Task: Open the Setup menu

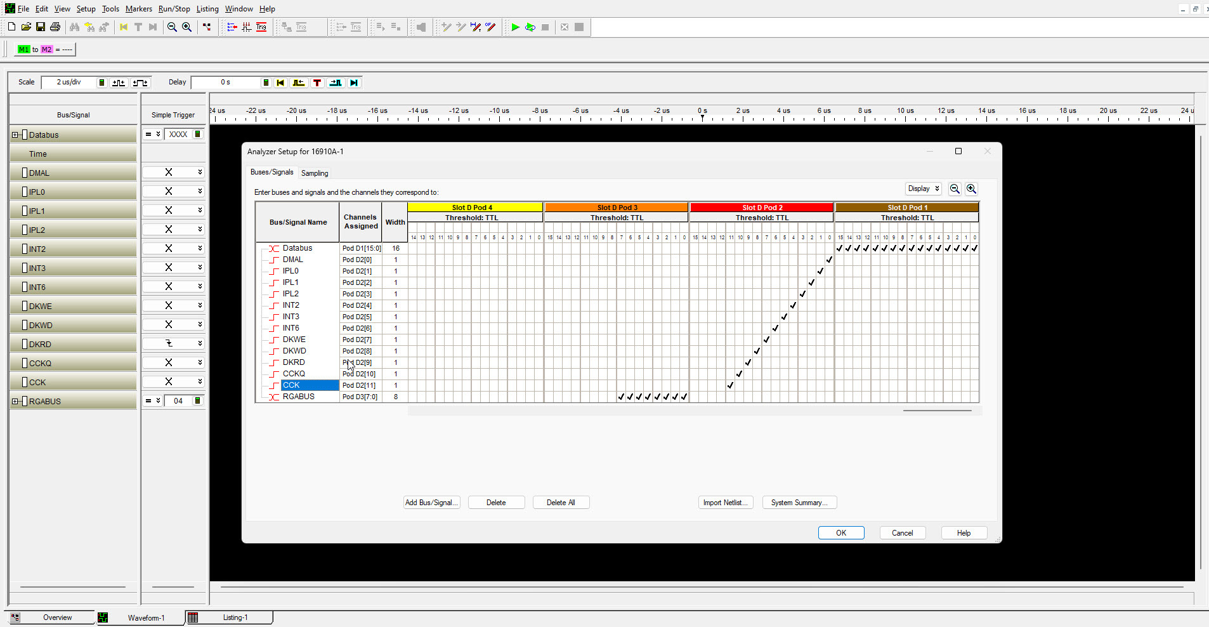Action: [86, 9]
